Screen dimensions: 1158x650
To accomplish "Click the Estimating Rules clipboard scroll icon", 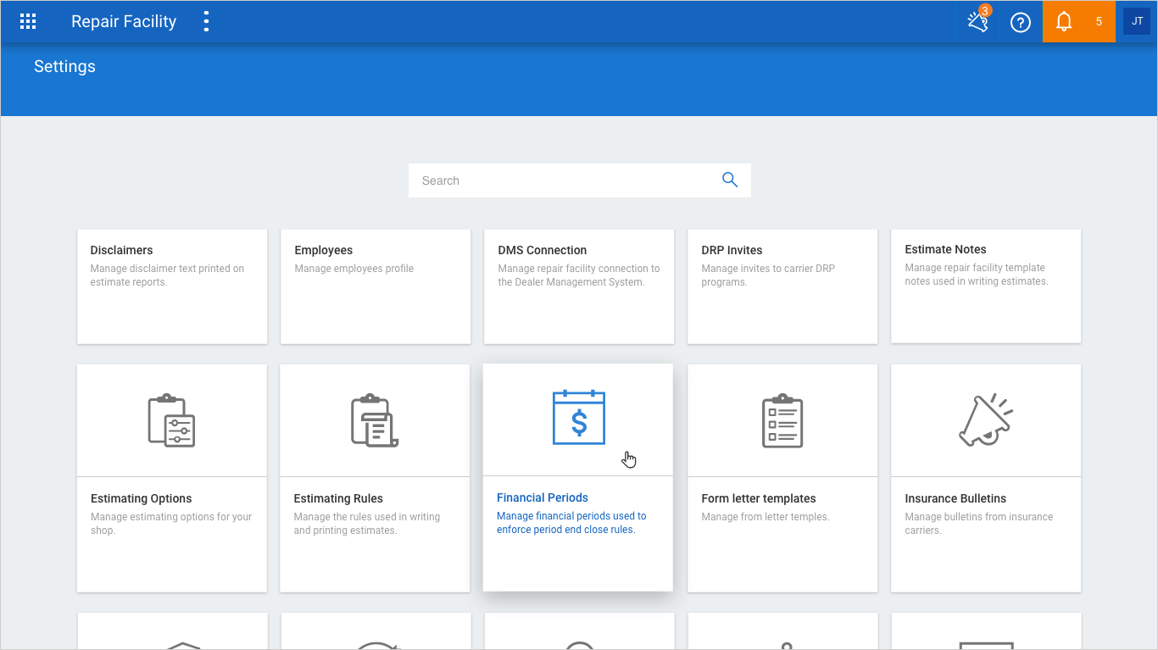I will coord(375,420).
